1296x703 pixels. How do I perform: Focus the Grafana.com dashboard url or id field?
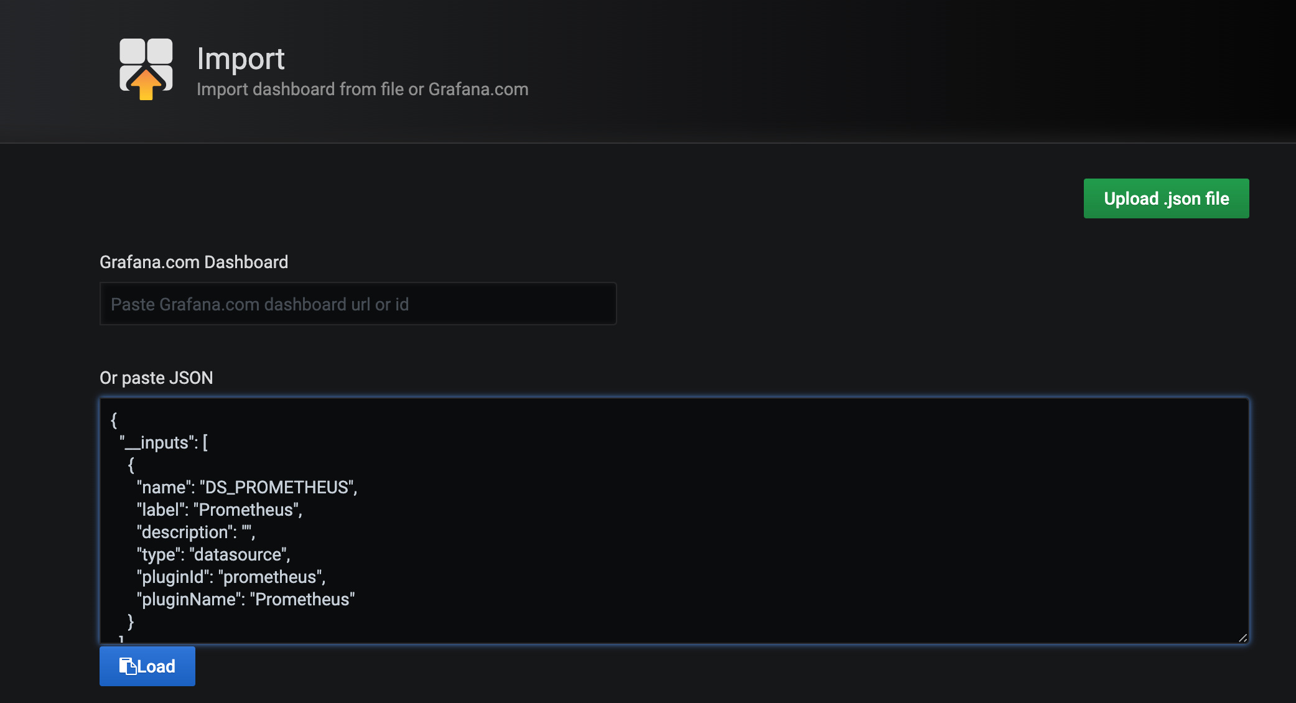(x=358, y=304)
